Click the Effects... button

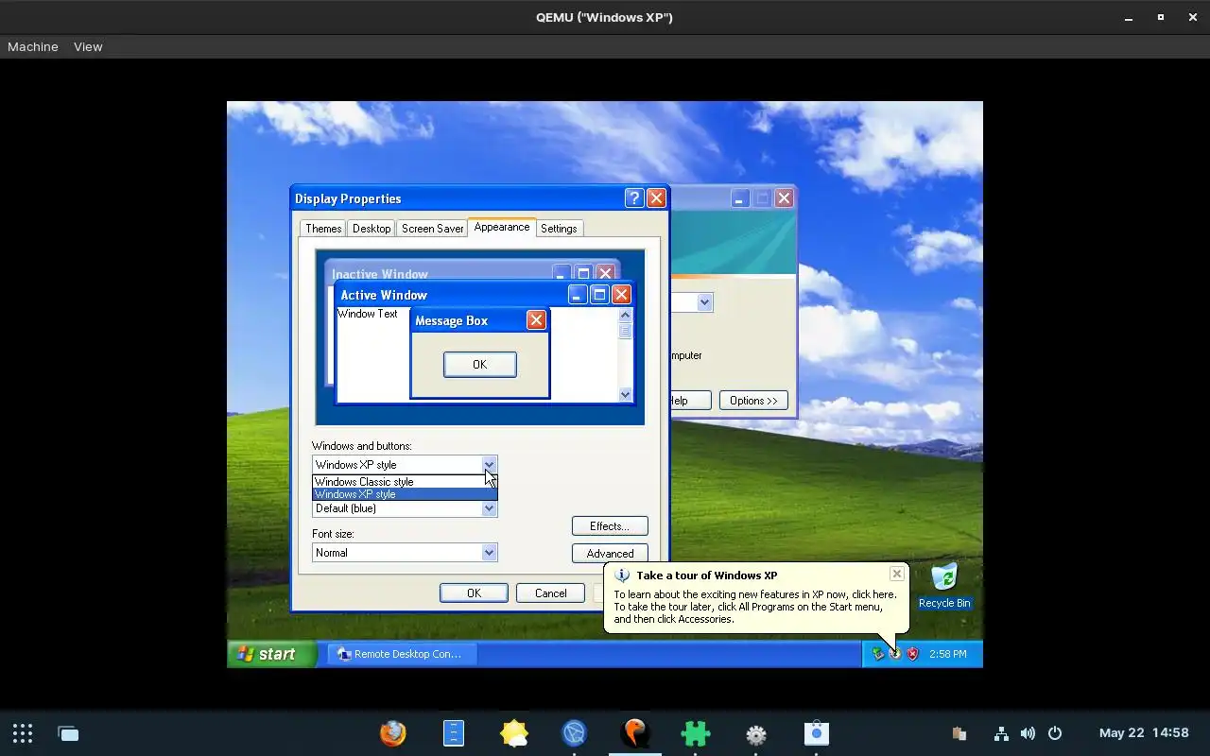click(x=610, y=526)
